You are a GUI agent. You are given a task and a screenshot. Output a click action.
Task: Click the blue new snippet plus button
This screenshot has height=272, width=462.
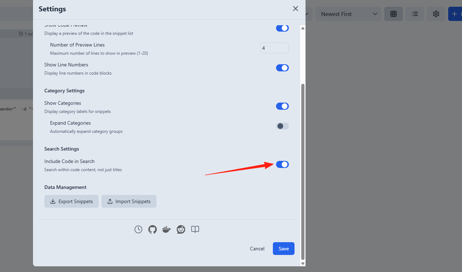[x=455, y=14]
